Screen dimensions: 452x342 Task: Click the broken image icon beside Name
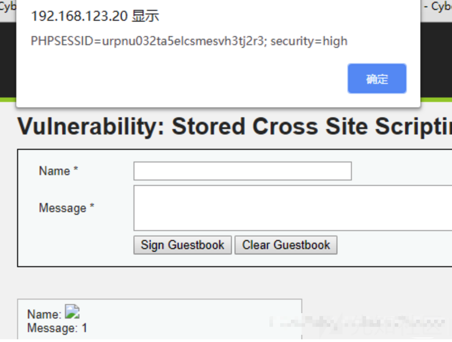72,311
